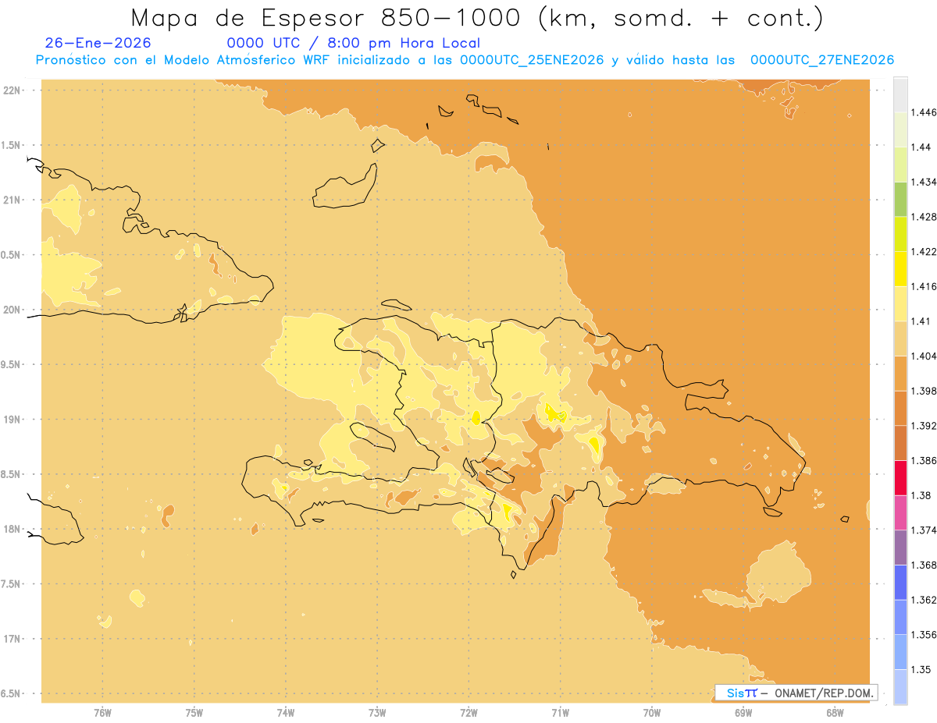Pick the tan swatch between 1.404 and 1.41
937x723 pixels.
coord(900,338)
